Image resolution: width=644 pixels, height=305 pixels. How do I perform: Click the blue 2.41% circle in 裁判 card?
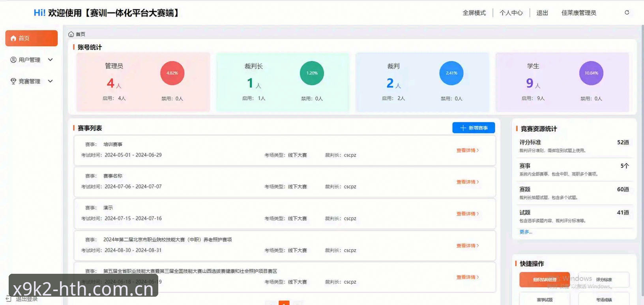pyautogui.click(x=451, y=73)
